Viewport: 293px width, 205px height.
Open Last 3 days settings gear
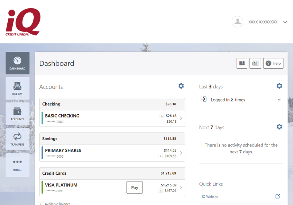tap(279, 86)
